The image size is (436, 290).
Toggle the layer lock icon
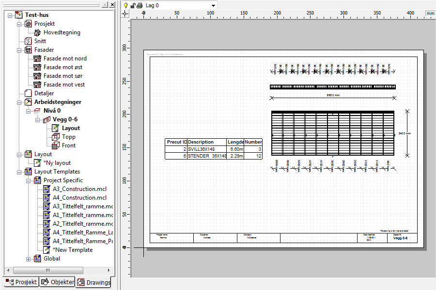[133, 5]
